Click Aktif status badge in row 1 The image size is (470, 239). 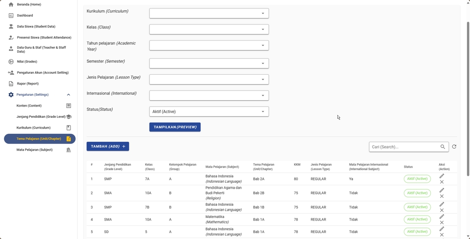pyautogui.click(x=417, y=179)
